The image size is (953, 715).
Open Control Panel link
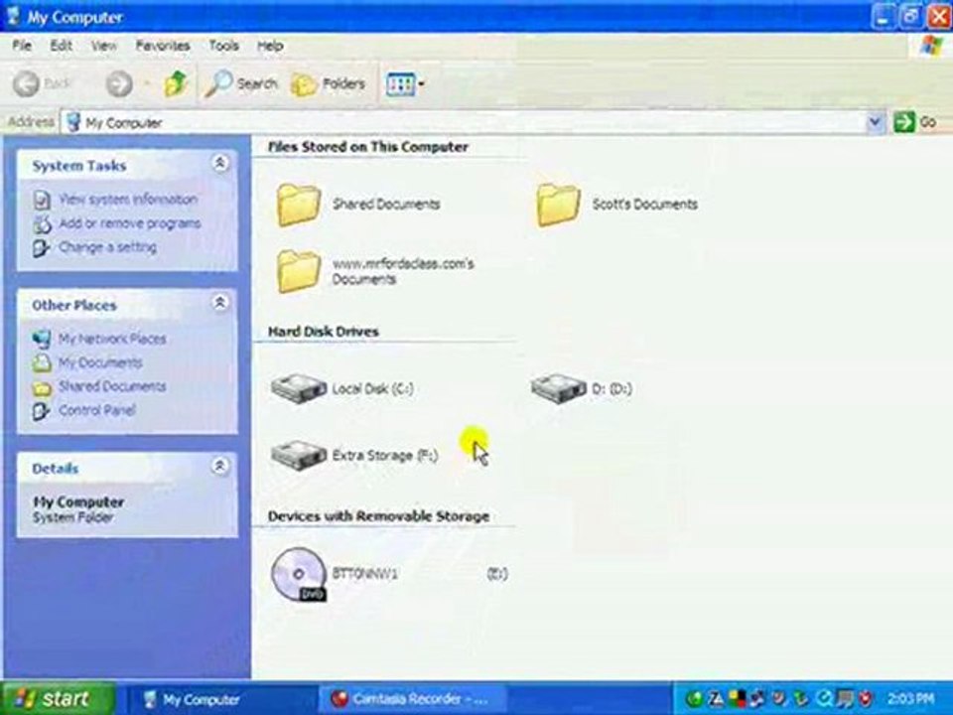[x=96, y=410]
